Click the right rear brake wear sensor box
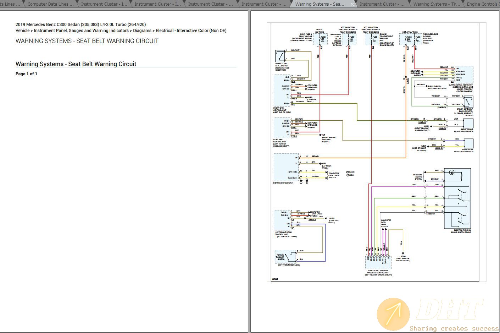Image resolution: width=500 pixels, height=333 pixels. pos(468,143)
